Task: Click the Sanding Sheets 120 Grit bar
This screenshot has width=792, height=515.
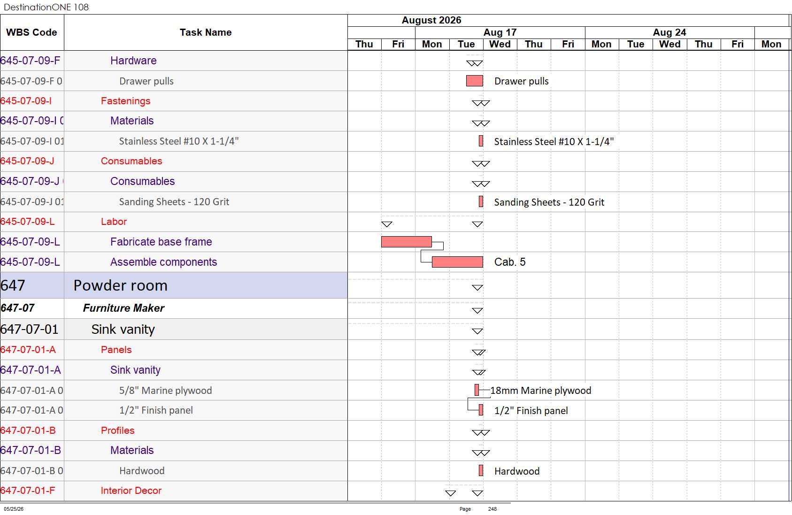Action: coord(481,201)
